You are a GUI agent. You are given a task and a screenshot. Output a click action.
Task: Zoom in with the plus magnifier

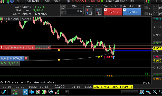pyautogui.click(x=155, y=92)
